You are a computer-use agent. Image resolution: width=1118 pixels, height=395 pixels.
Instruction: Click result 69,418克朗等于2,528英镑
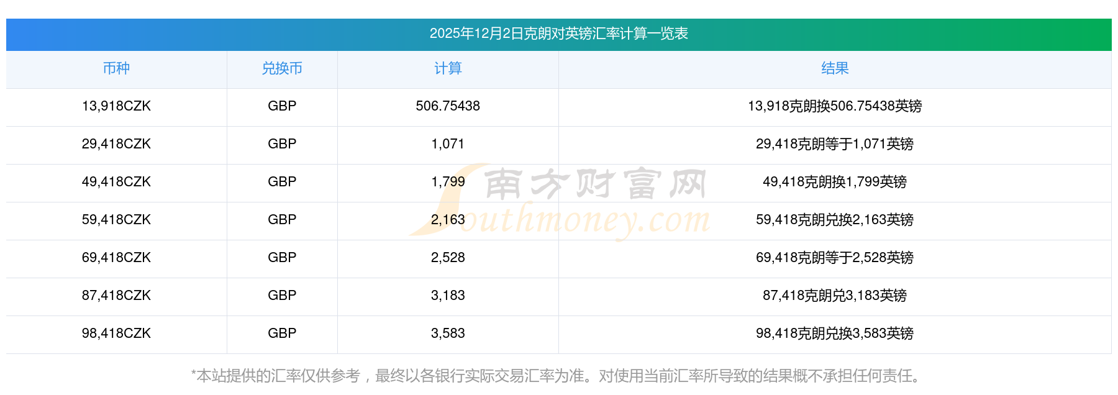(x=835, y=258)
